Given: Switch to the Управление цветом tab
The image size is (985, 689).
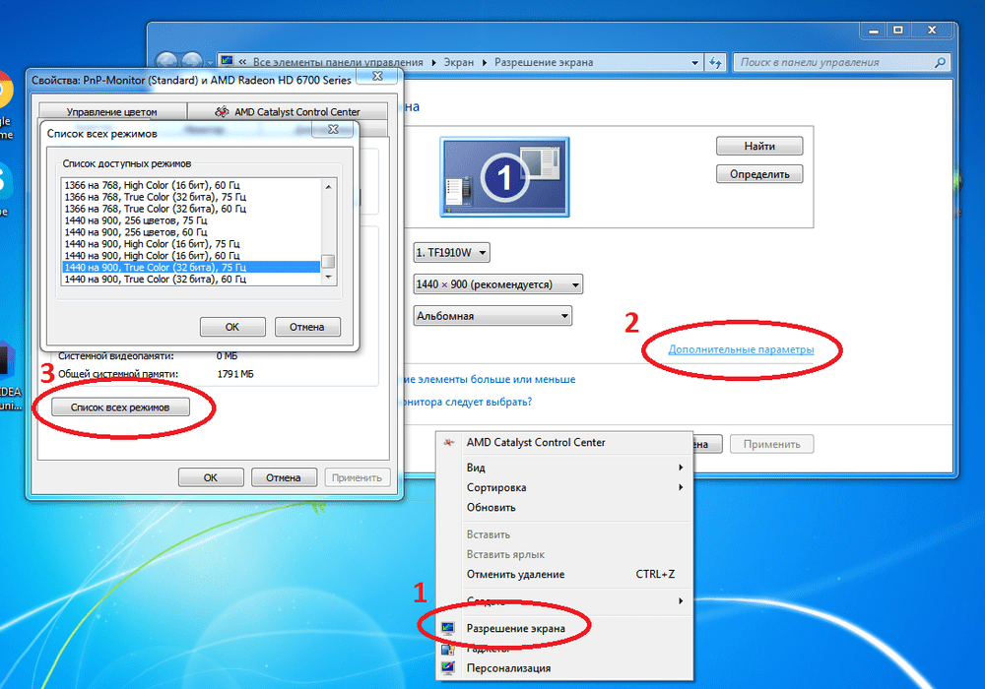Looking at the screenshot, I should 111,112.
